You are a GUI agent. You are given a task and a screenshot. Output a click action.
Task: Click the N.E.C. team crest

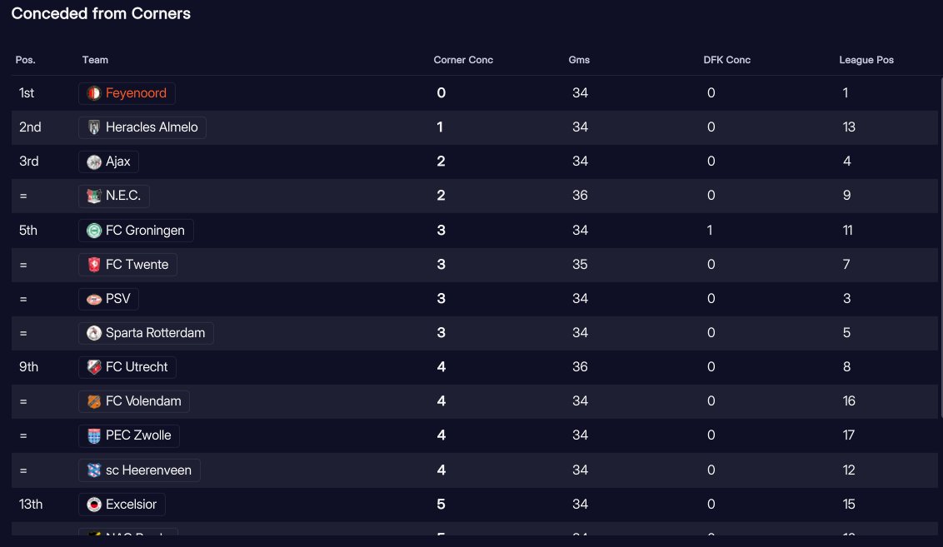94,196
